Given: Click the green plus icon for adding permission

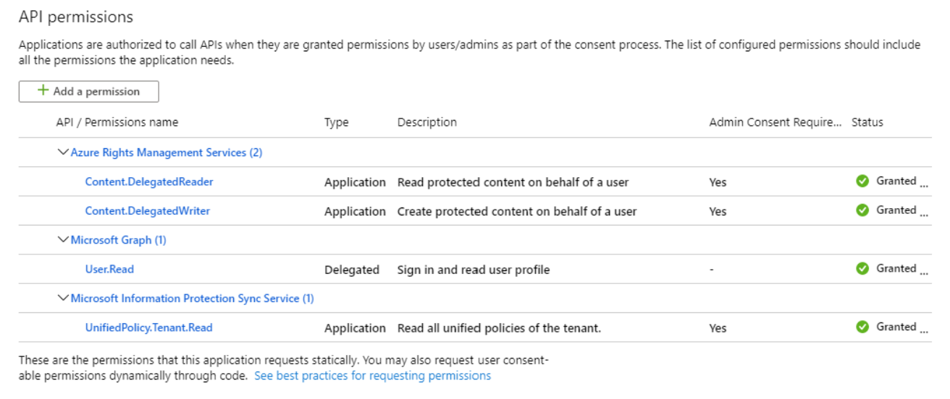Looking at the screenshot, I should pos(43,91).
